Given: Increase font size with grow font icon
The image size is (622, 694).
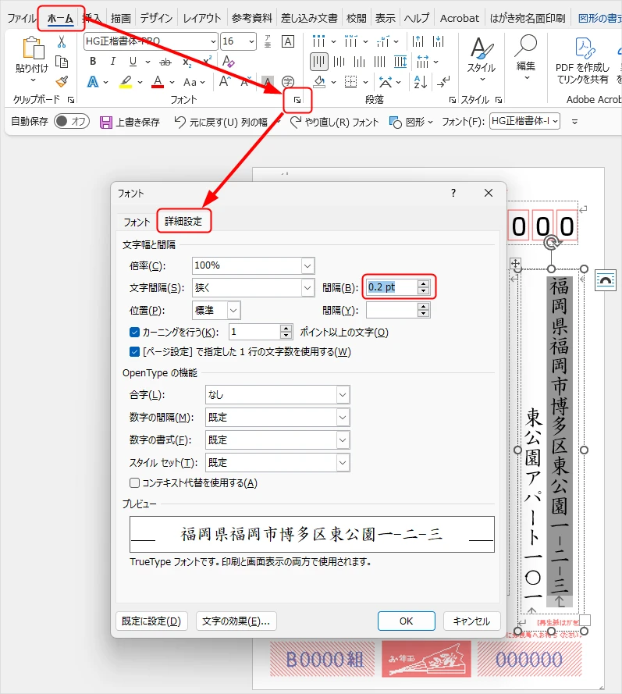Looking at the screenshot, I should pos(225,81).
